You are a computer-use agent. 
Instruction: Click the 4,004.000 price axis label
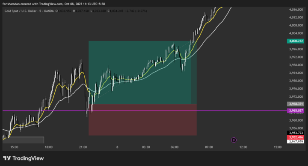(x=296, y=33)
